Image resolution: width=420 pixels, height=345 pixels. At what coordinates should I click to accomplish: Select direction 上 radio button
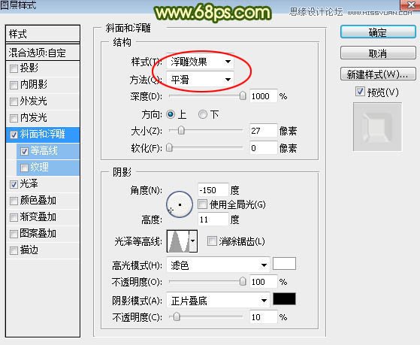pyautogui.click(x=171, y=115)
